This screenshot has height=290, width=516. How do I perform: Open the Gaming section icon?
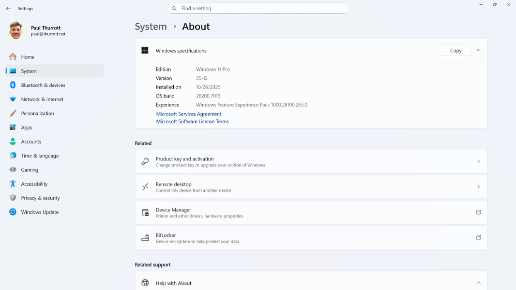coord(13,170)
